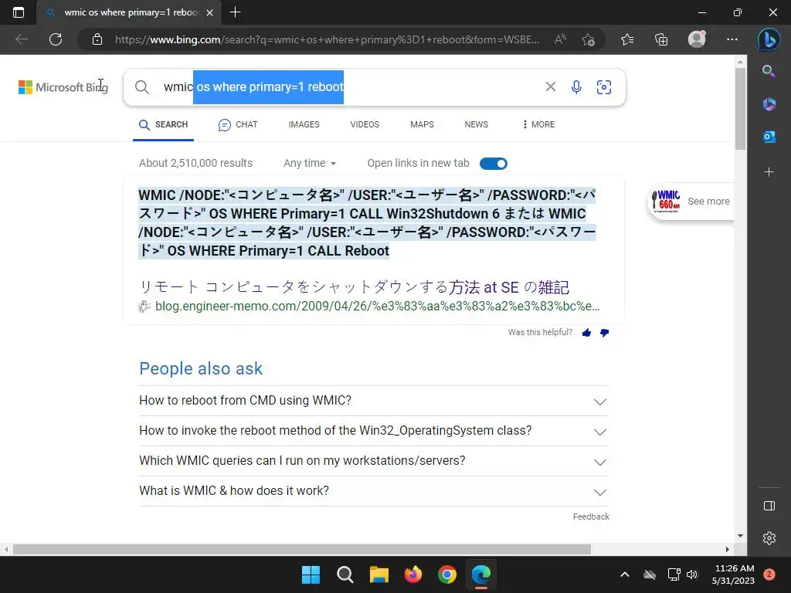Click the scroll down arrow

click(740, 536)
